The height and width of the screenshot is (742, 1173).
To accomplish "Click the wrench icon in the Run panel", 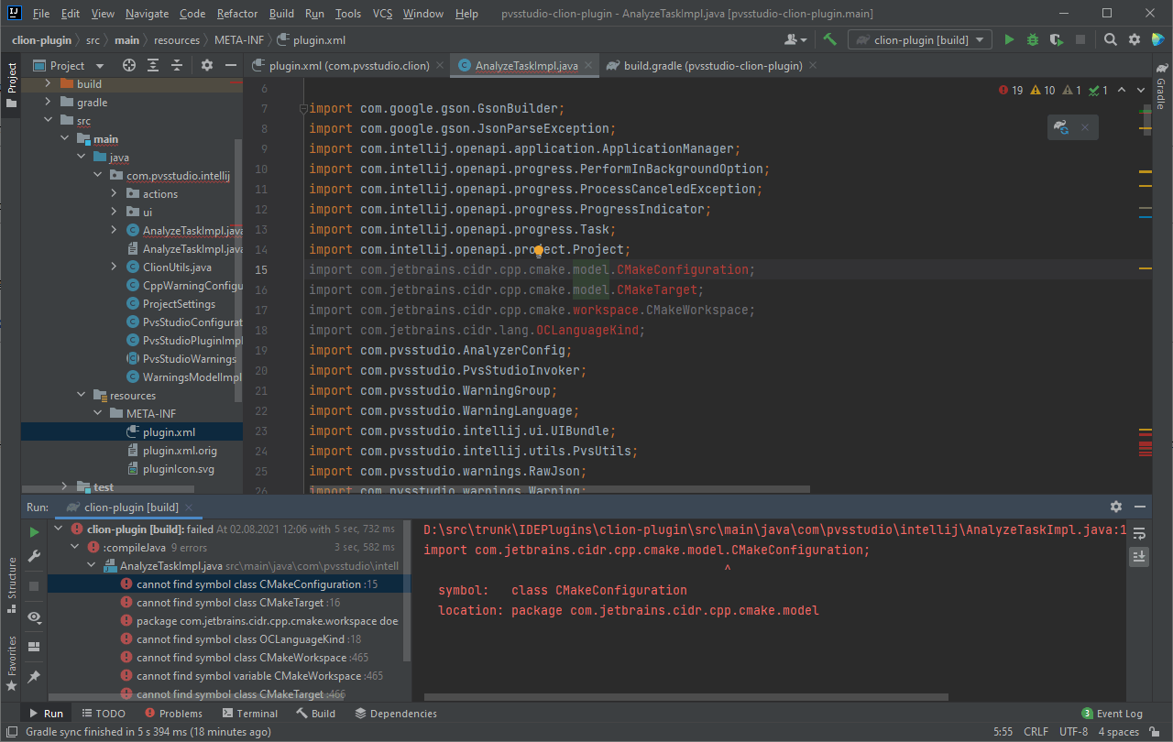I will coord(34,556).
